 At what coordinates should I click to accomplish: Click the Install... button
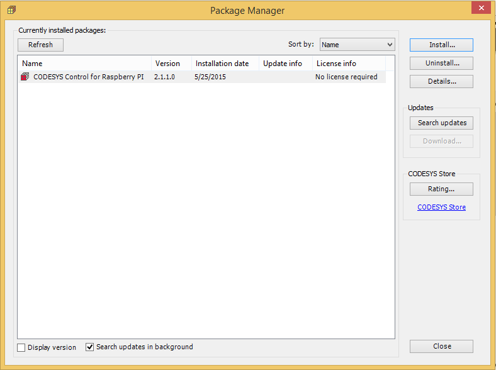pos(442,45)
